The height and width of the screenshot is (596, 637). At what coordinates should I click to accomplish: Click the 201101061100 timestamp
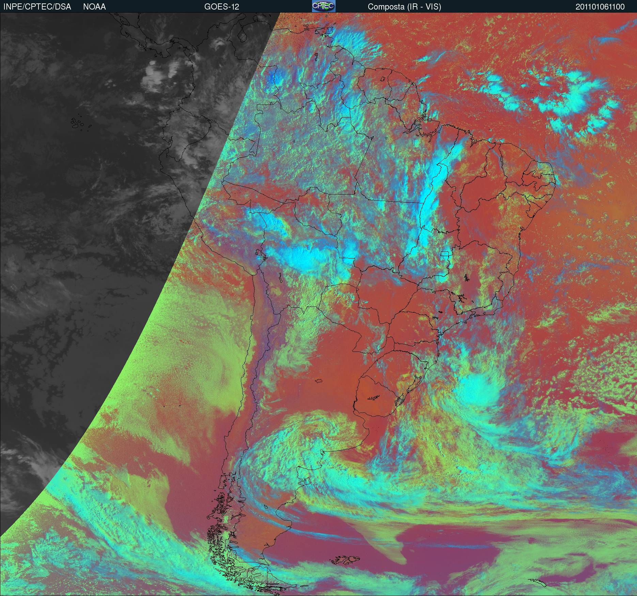pos(600,7)
